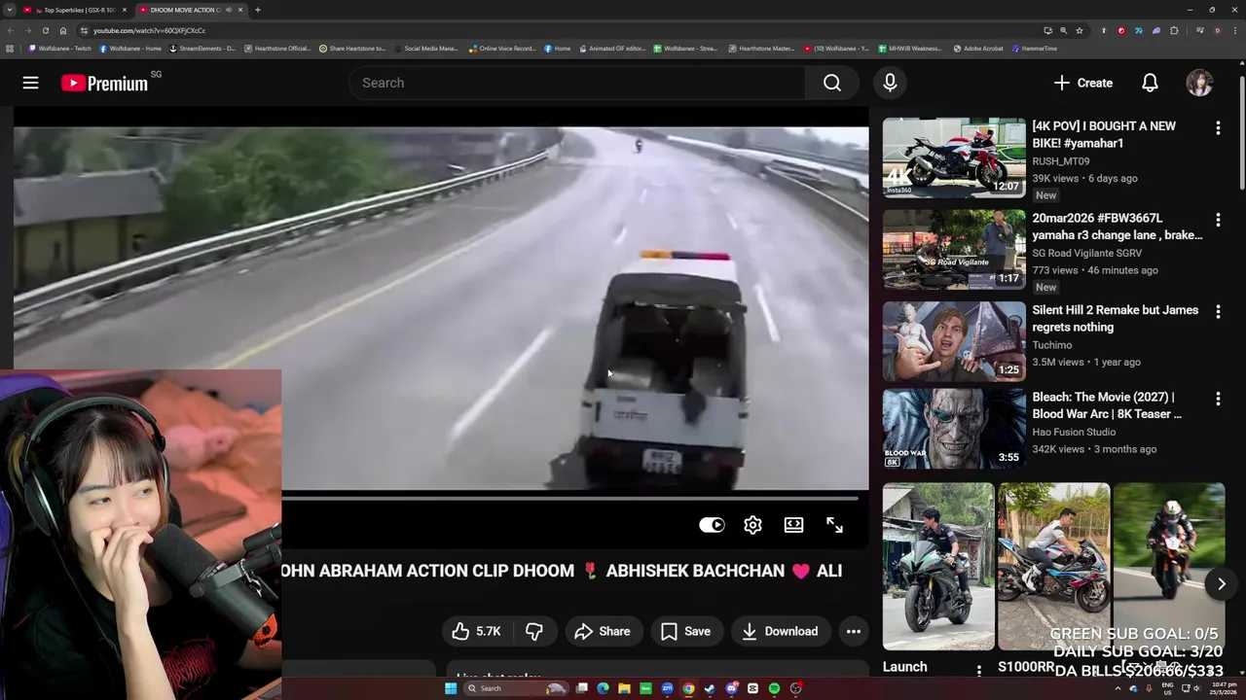Open the S1000RR short thumbnail
This screenshot has height=700, width=1246.
coord(1053,566)
